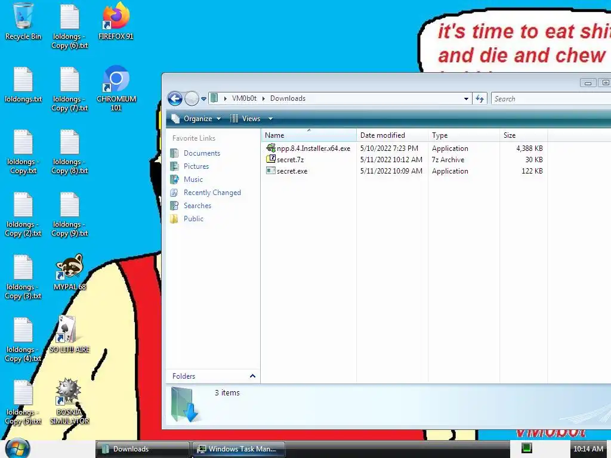The width and height of the screenshot is (611, 458).
Task: Click the Back arrow in Explorer
Action: (x=175, y=98)
